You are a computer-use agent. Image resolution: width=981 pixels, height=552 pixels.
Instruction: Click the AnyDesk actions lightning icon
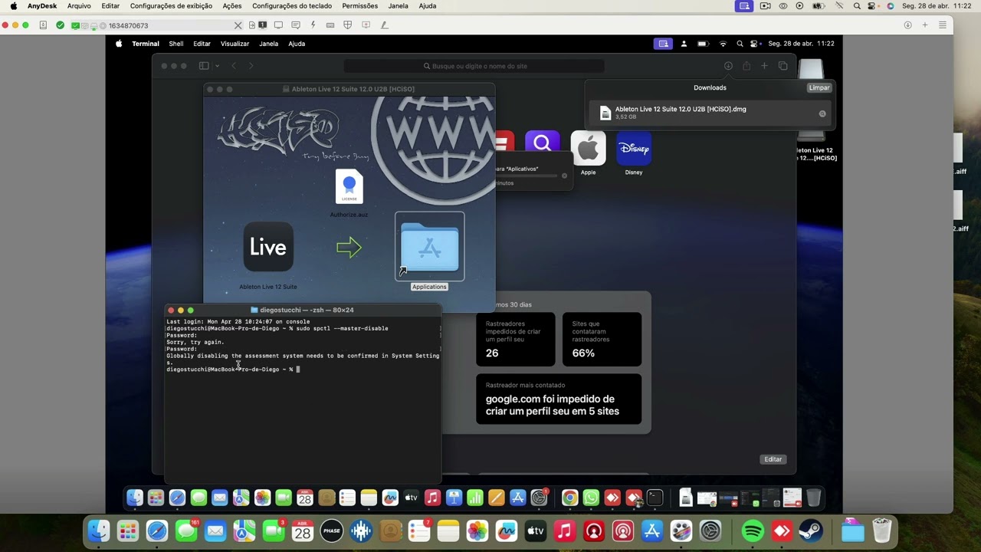313,25
